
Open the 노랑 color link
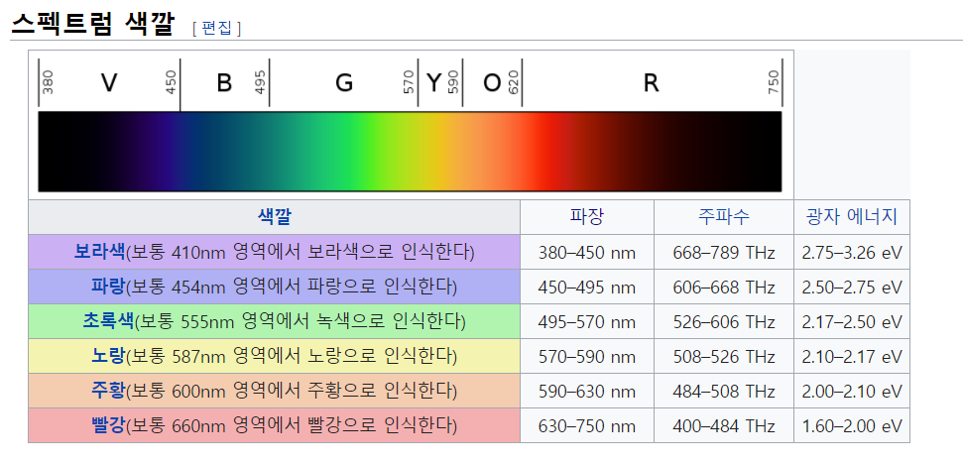click(108, 356)
